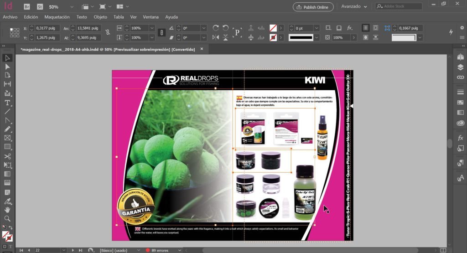Rotate selection 90 degrees counterclockwise
Viewport: 467px width, 253px height.
tap(225, 28)
